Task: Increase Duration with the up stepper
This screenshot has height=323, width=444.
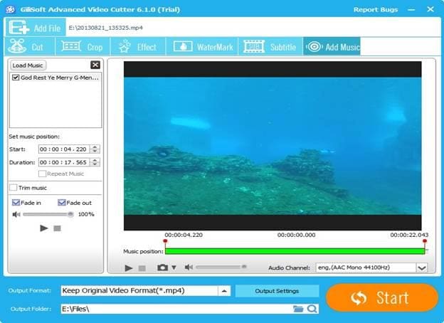Action: point(95,160)
